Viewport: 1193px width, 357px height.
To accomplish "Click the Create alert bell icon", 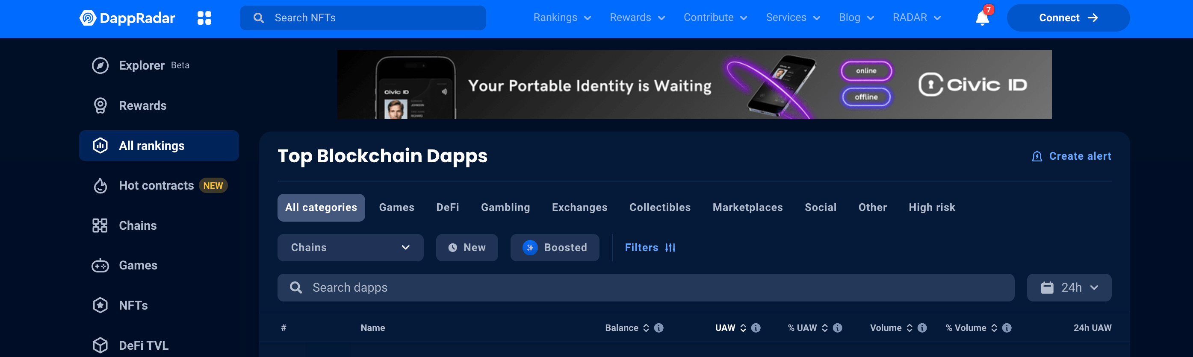I will tap(1036, 156).
